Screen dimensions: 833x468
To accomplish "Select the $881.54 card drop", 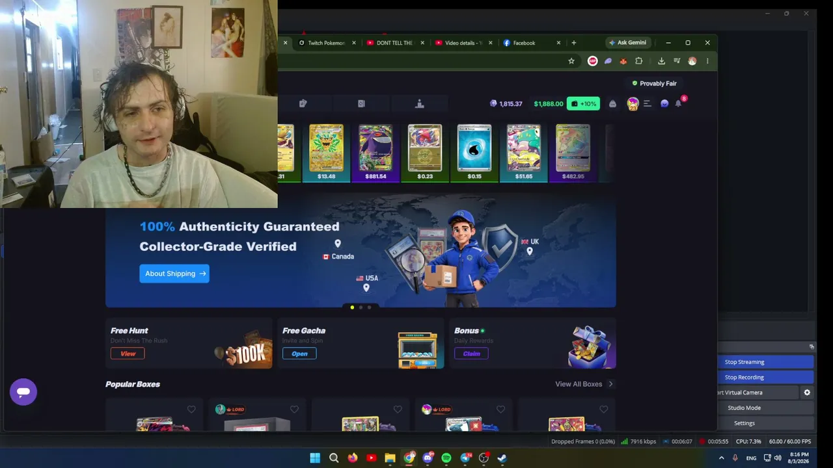I will pos(376,153).
